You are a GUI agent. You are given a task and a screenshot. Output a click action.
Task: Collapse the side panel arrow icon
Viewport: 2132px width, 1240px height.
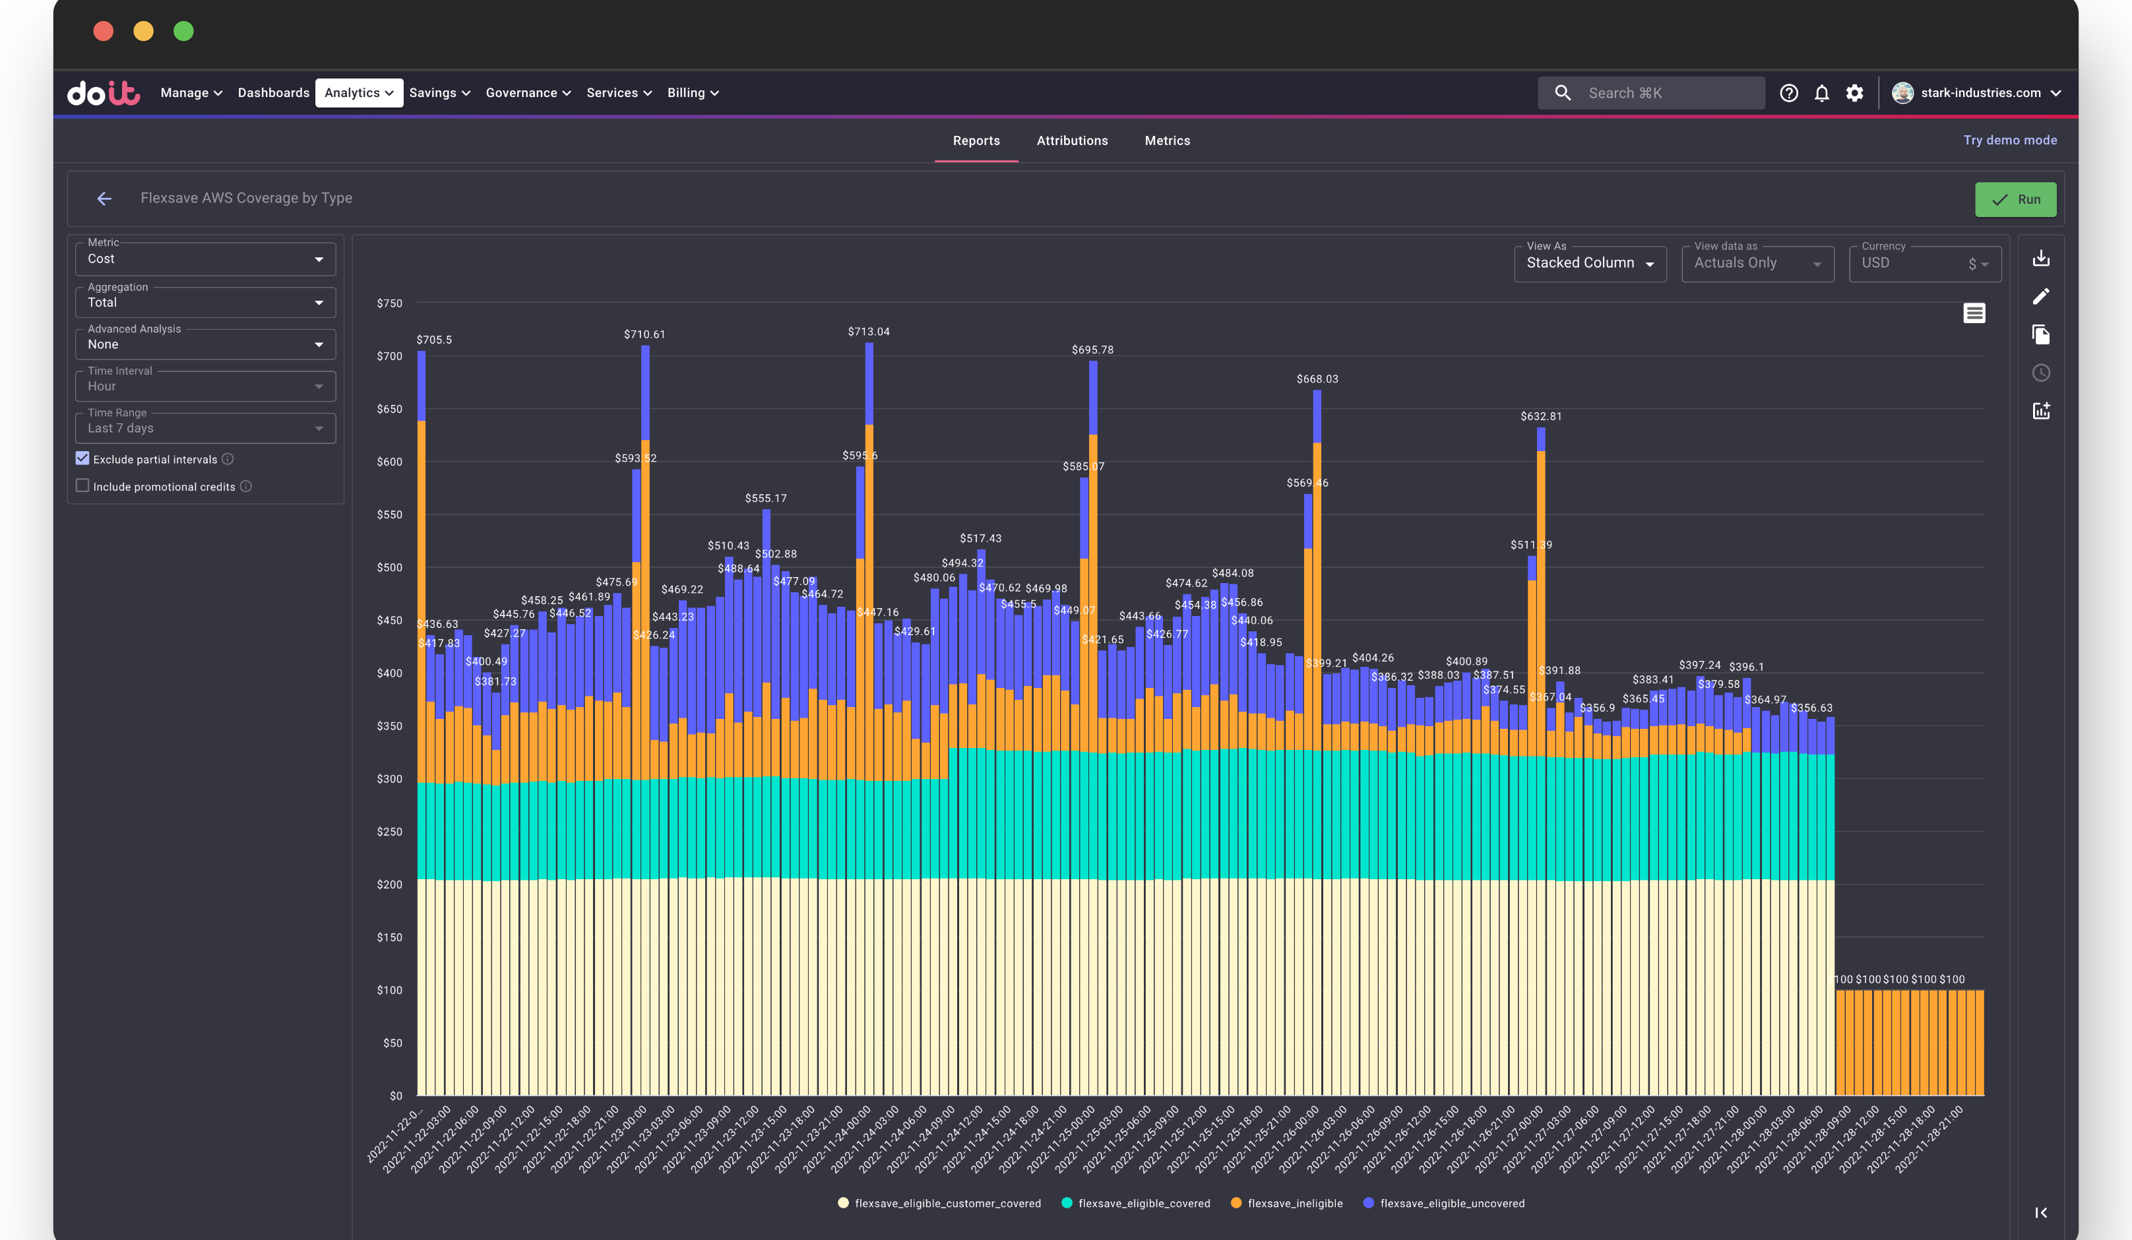pos(2040,1212)
